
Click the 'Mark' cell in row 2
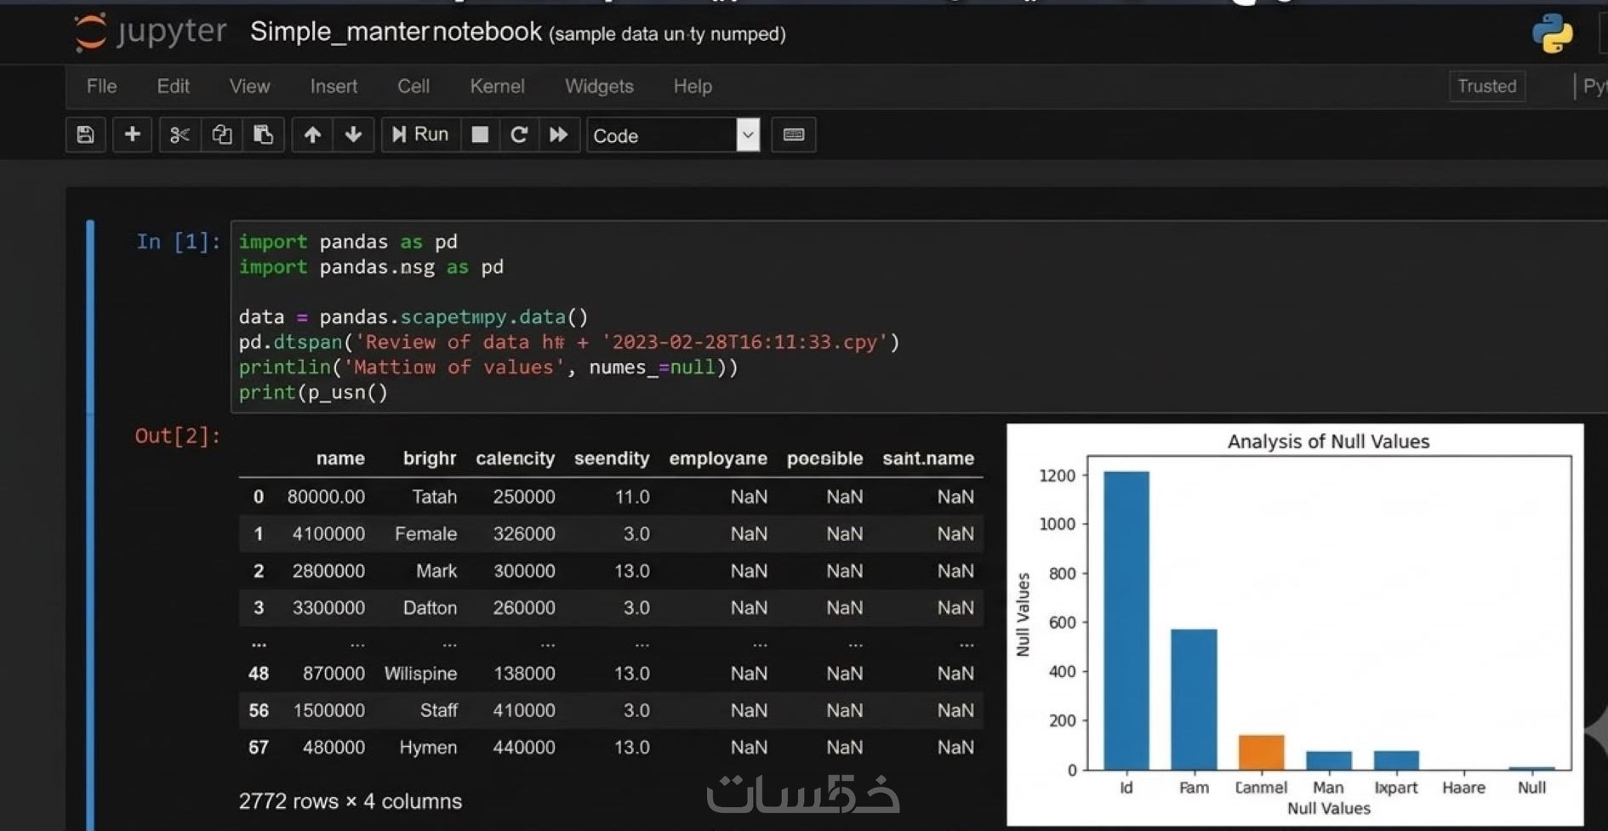coord(436,571)
